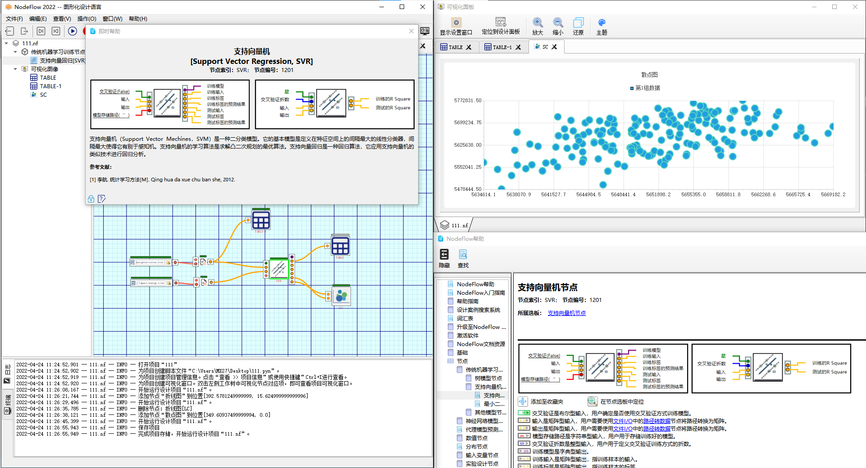Viewport: 866px width, 468px height.
Task: Open 激活软件 in help tree
Action: pyautogui.click(x=463, y=336)
